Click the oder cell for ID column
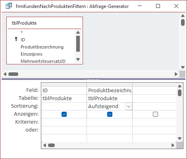The image size is (187, 159). point(64,130)
